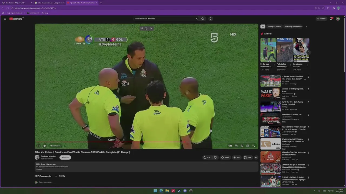Open options for 'La atajada de Luis' short
Viewport: 346px width, 194px height.
coord(307,65)
